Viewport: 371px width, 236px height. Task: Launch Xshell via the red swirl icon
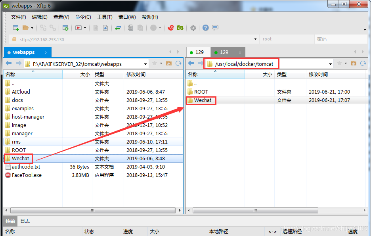coord(171,28)
